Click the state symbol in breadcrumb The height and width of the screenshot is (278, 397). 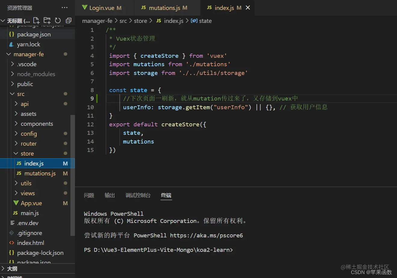[x=201, y=21]
